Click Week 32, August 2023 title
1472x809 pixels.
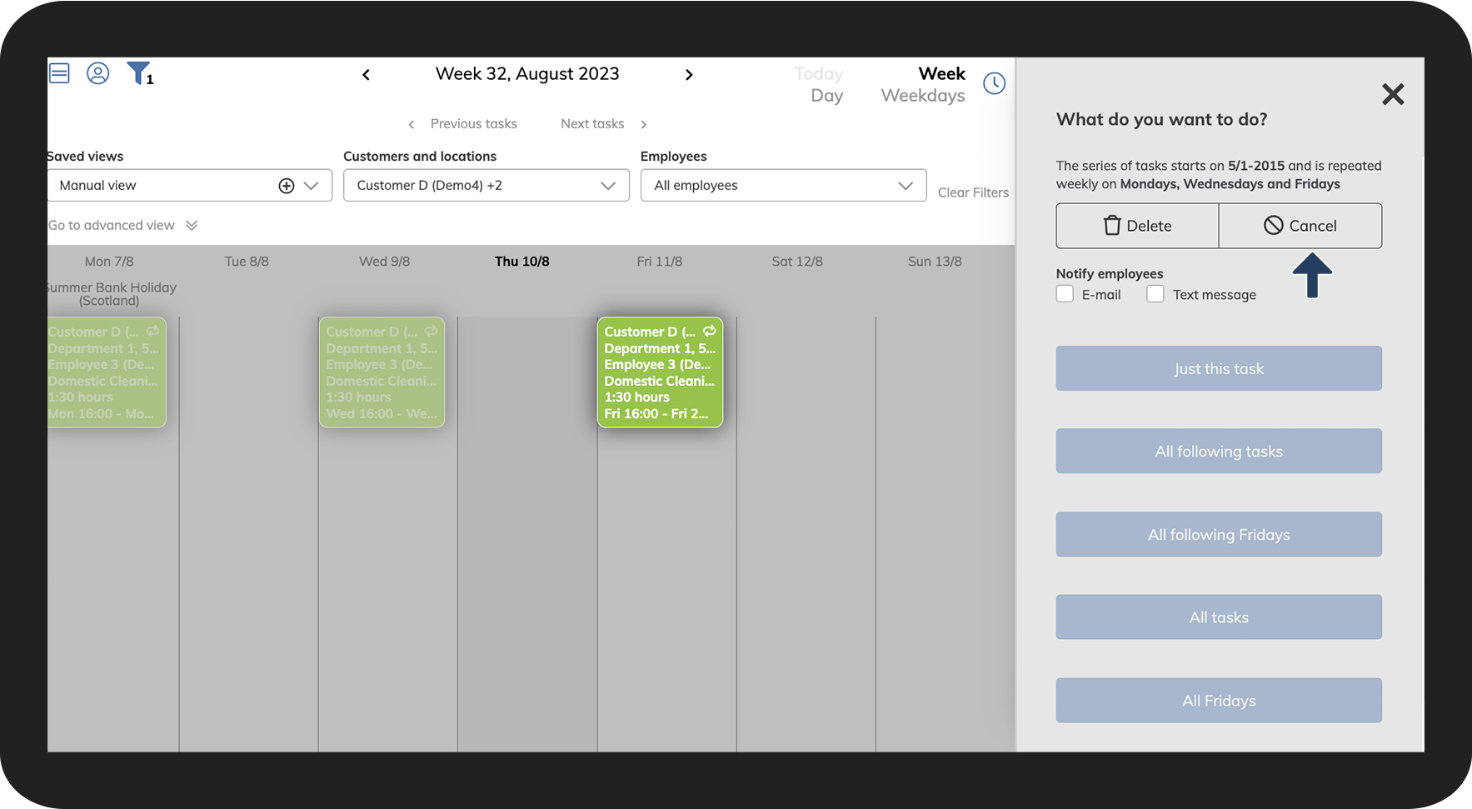coord(527,74)
